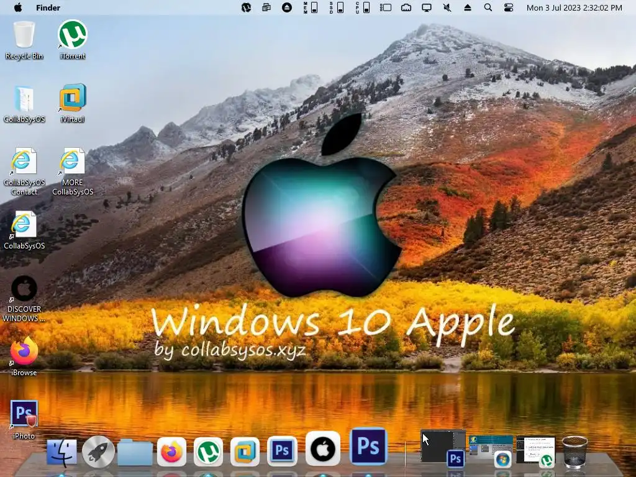The width and height of the screenshot is (636, 477).
Task: Launch the iTorrent desktop shortcut
Action: (73, 40)
